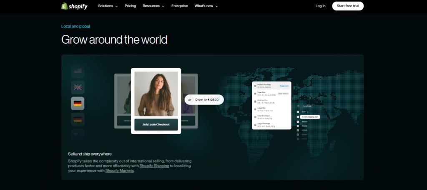Toggle the checkbox for order #2049
This screenshot has width=427, height=190.
(x=298, y=126)
